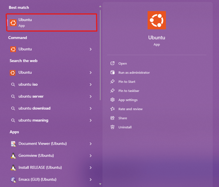Click search icon beside ubuntu iso
The height and width of the screenshot is (187, 219).
(13, 85)
